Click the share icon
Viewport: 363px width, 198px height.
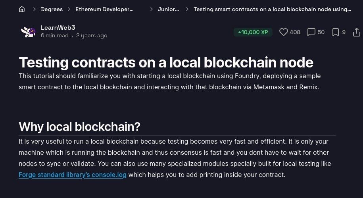pyautogui.click(x=356, y=32)
